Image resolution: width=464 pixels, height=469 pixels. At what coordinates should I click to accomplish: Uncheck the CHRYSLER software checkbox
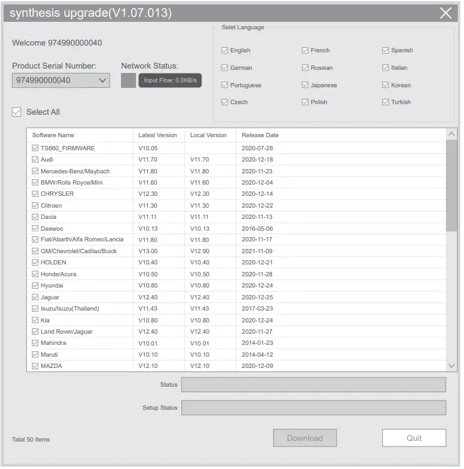[x=35, y=194]
